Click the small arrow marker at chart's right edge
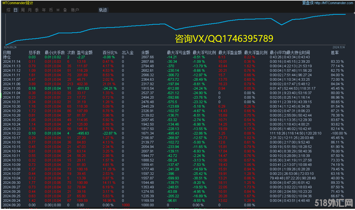This screenshot has height=210, width=355. (353, 13)
